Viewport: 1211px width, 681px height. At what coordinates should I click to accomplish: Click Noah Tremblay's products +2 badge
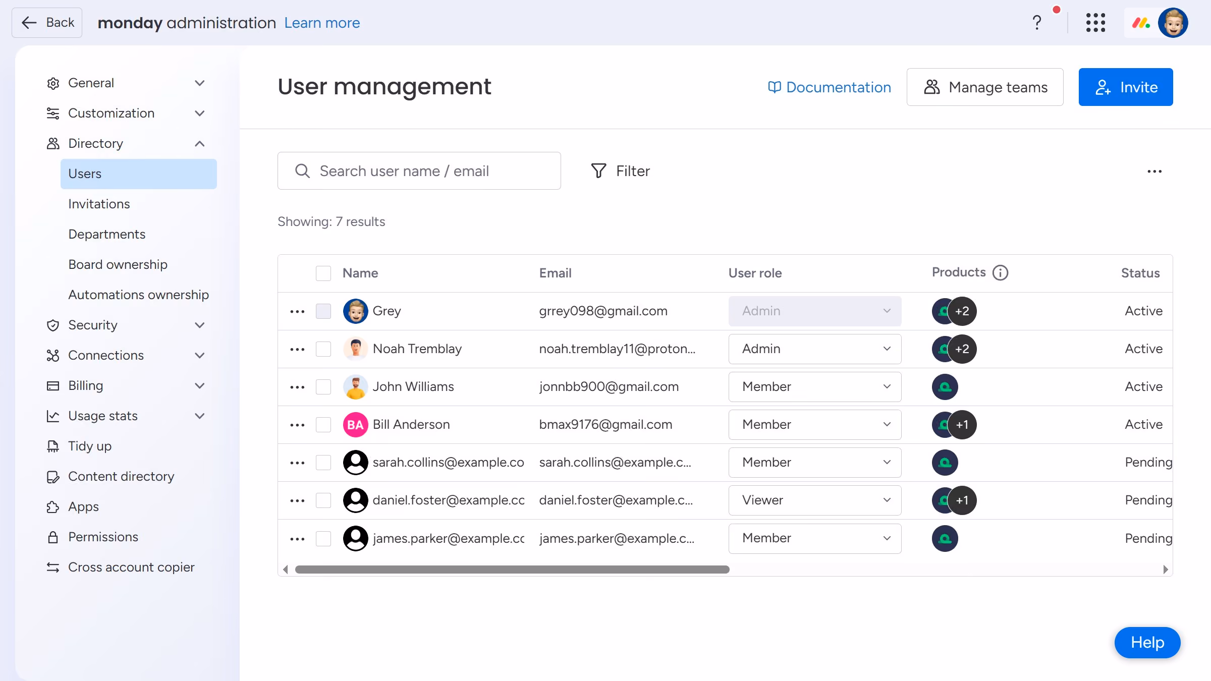click(x=962, y=349)
